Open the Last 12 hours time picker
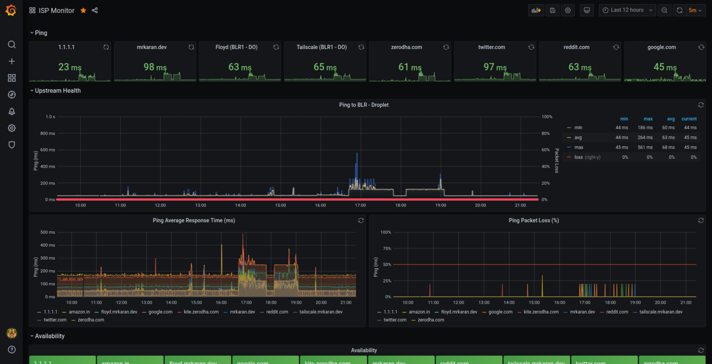The image size is (712, 364). (x=627, y=10)
